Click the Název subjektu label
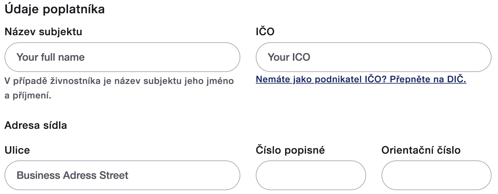 point(43,31)
